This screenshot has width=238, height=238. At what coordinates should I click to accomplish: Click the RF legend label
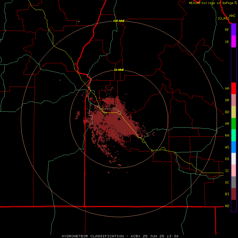coord(227,30)
